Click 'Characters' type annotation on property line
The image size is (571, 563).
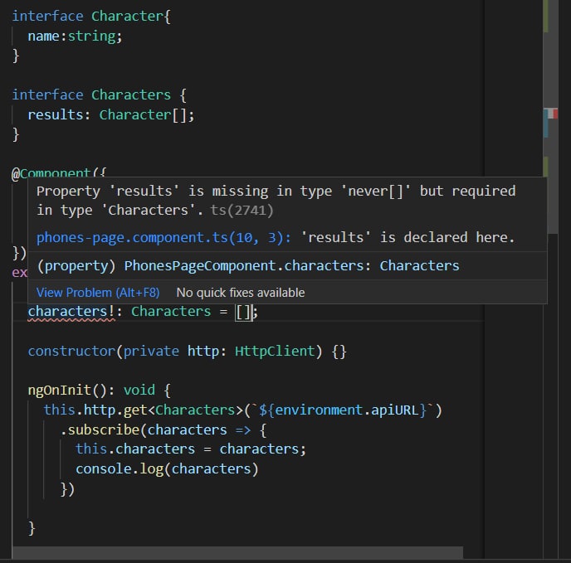tap(171, 312)
